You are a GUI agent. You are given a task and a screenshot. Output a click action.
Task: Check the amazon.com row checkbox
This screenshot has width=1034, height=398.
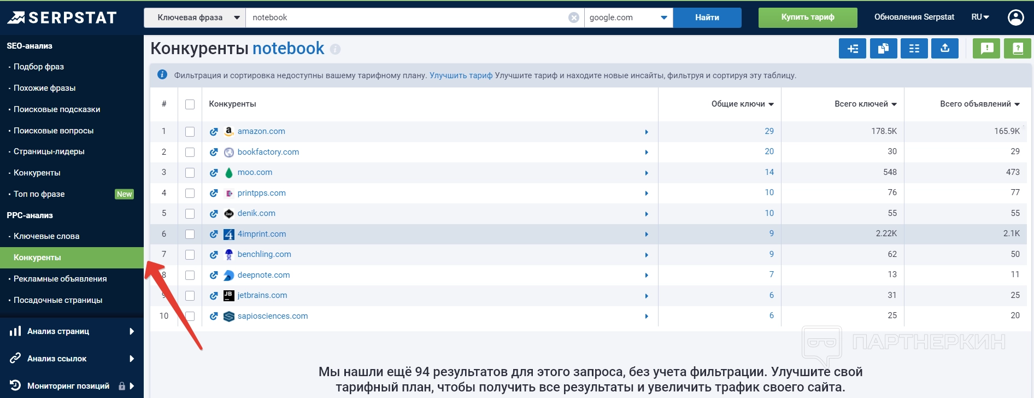coord(190,132)
